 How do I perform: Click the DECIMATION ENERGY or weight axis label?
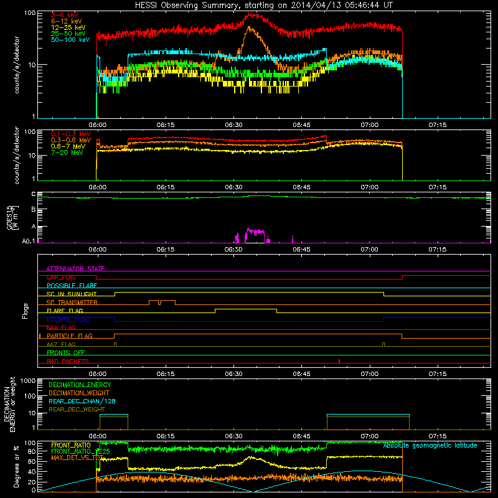click(9, 404)
